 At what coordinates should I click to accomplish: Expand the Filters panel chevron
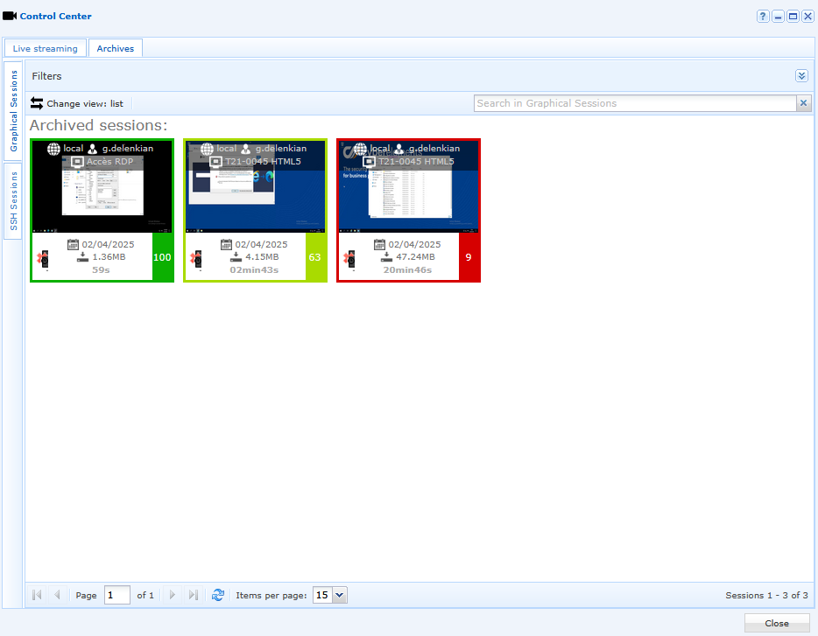[802, 76]
